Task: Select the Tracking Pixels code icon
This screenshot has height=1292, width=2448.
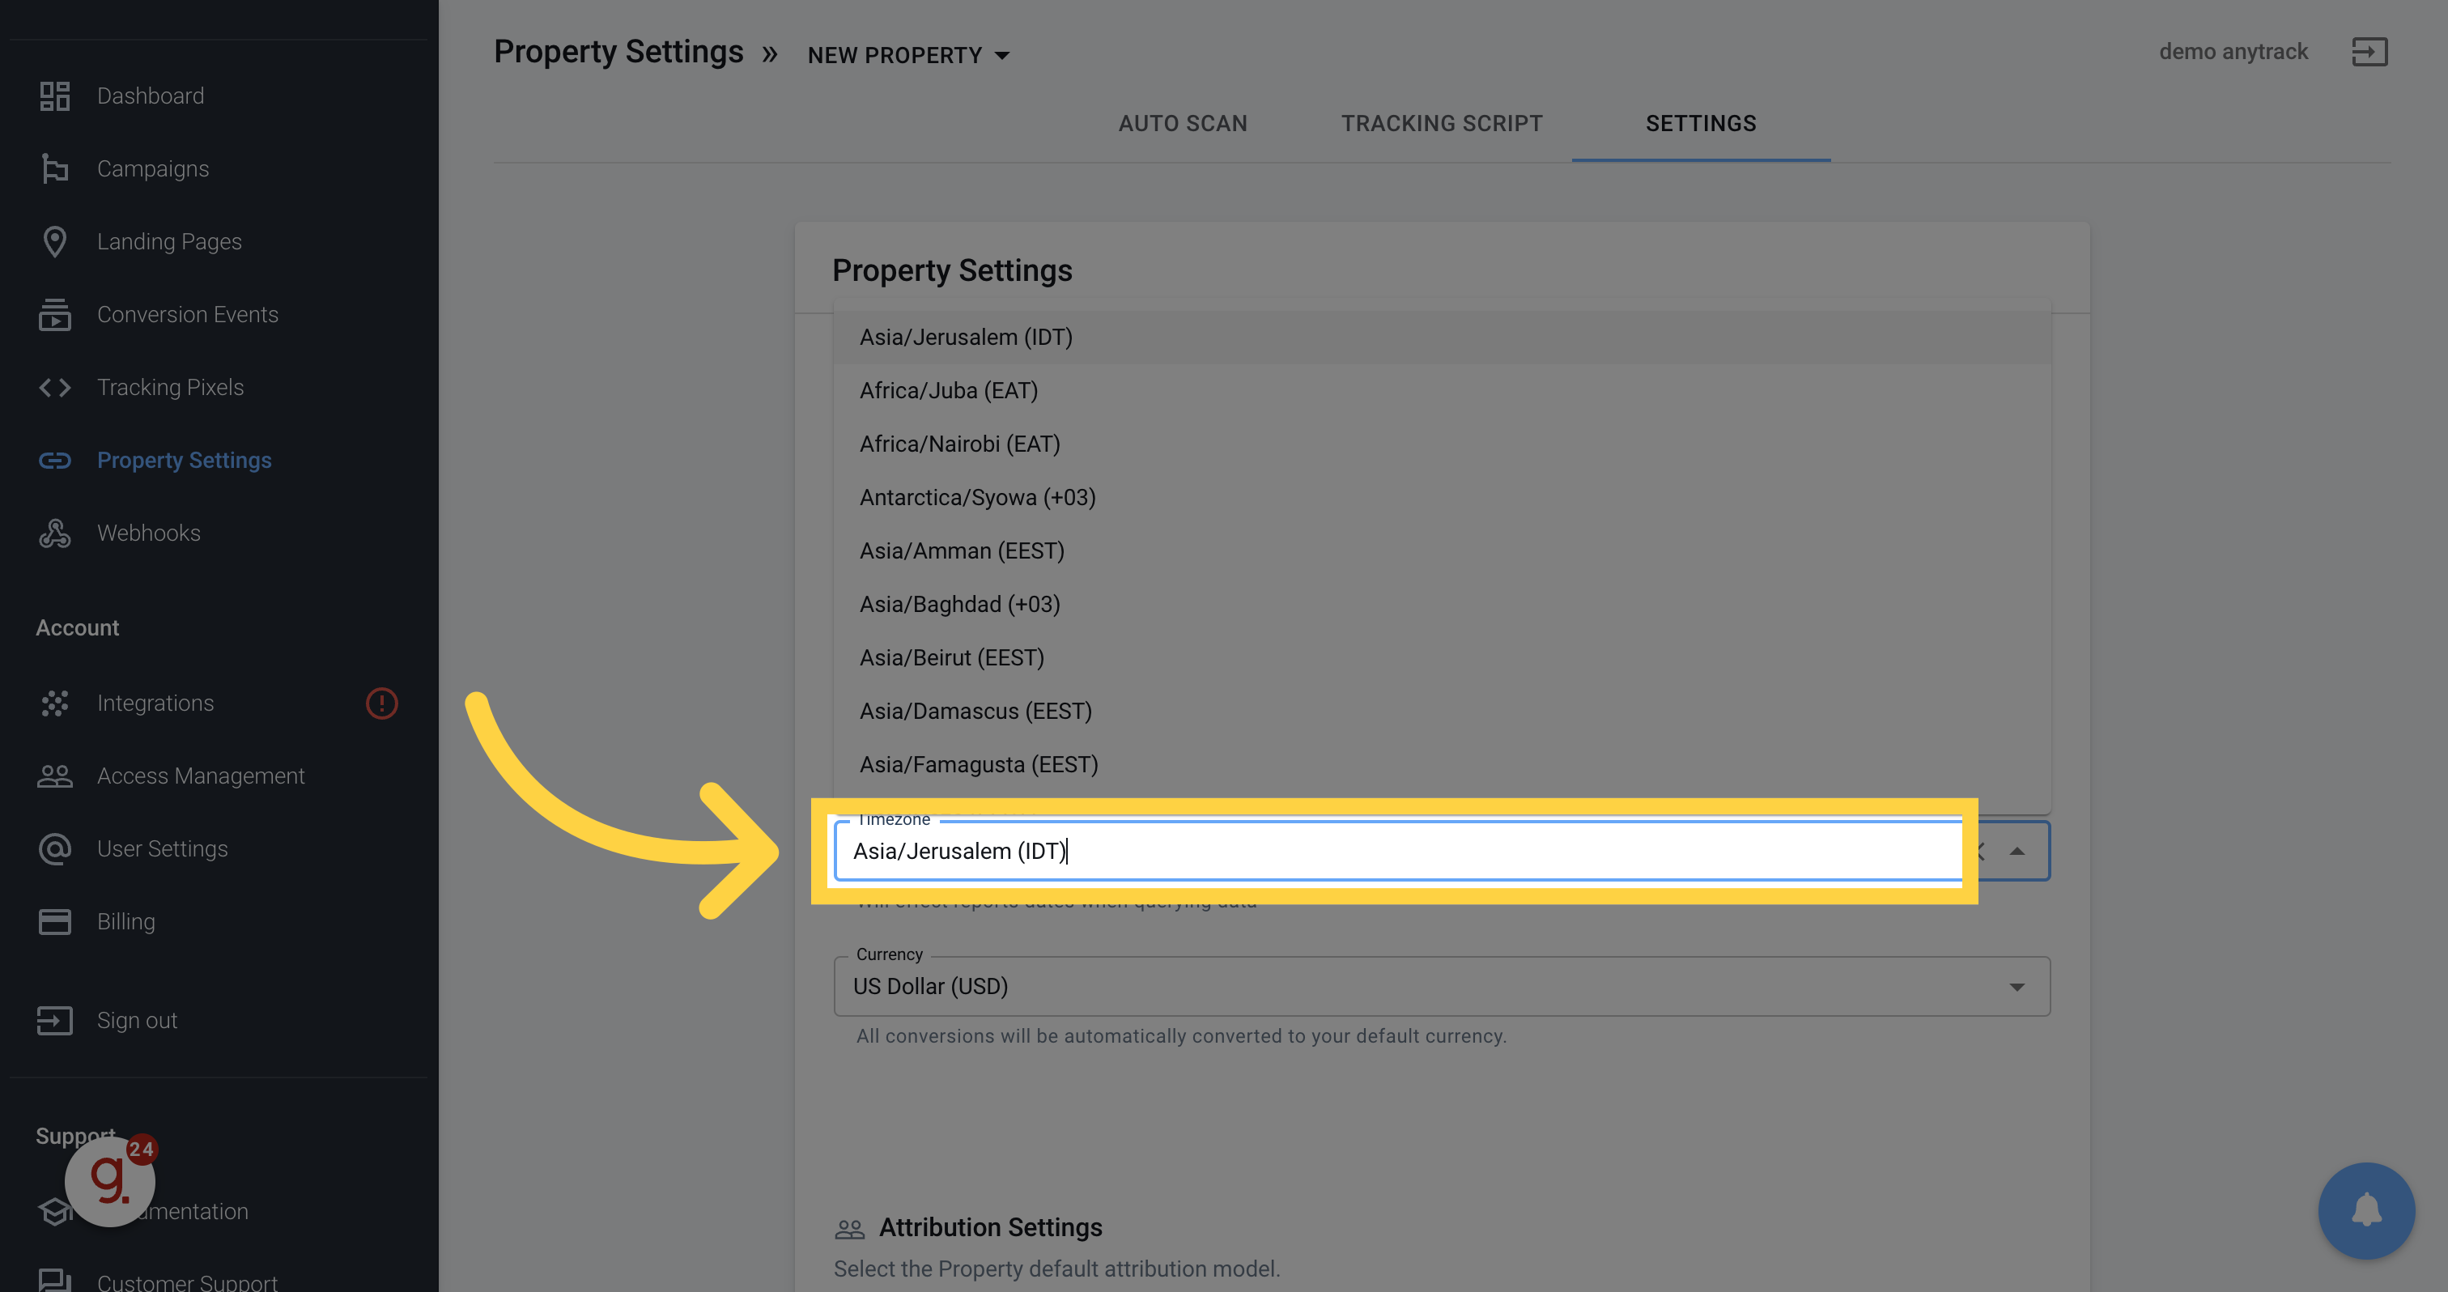Action: [x=54, y=387]
